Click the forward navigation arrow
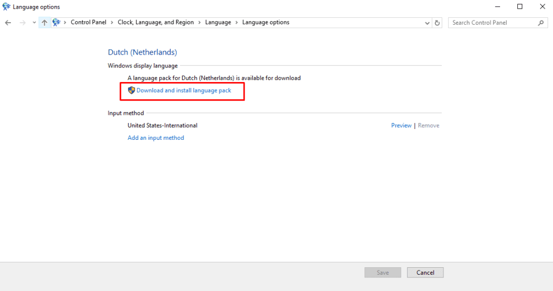The width and height of the screenshot is (553, 291). point(23,23)
